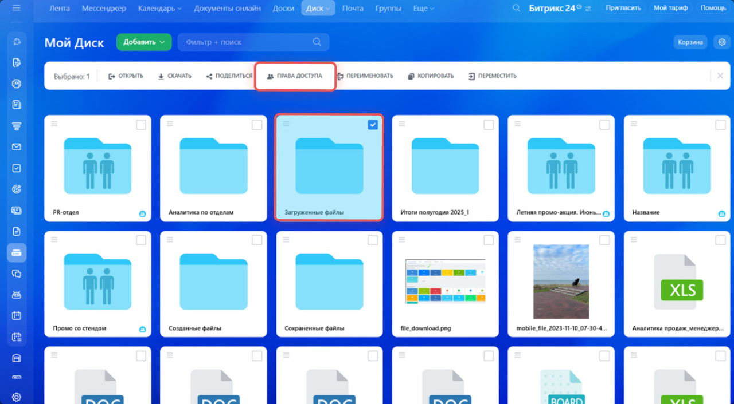Screen dimensions: 734x404
Task: Click the shared badge on Промо со стендом card
Action: pyautogui.click(x=142, y=330)
